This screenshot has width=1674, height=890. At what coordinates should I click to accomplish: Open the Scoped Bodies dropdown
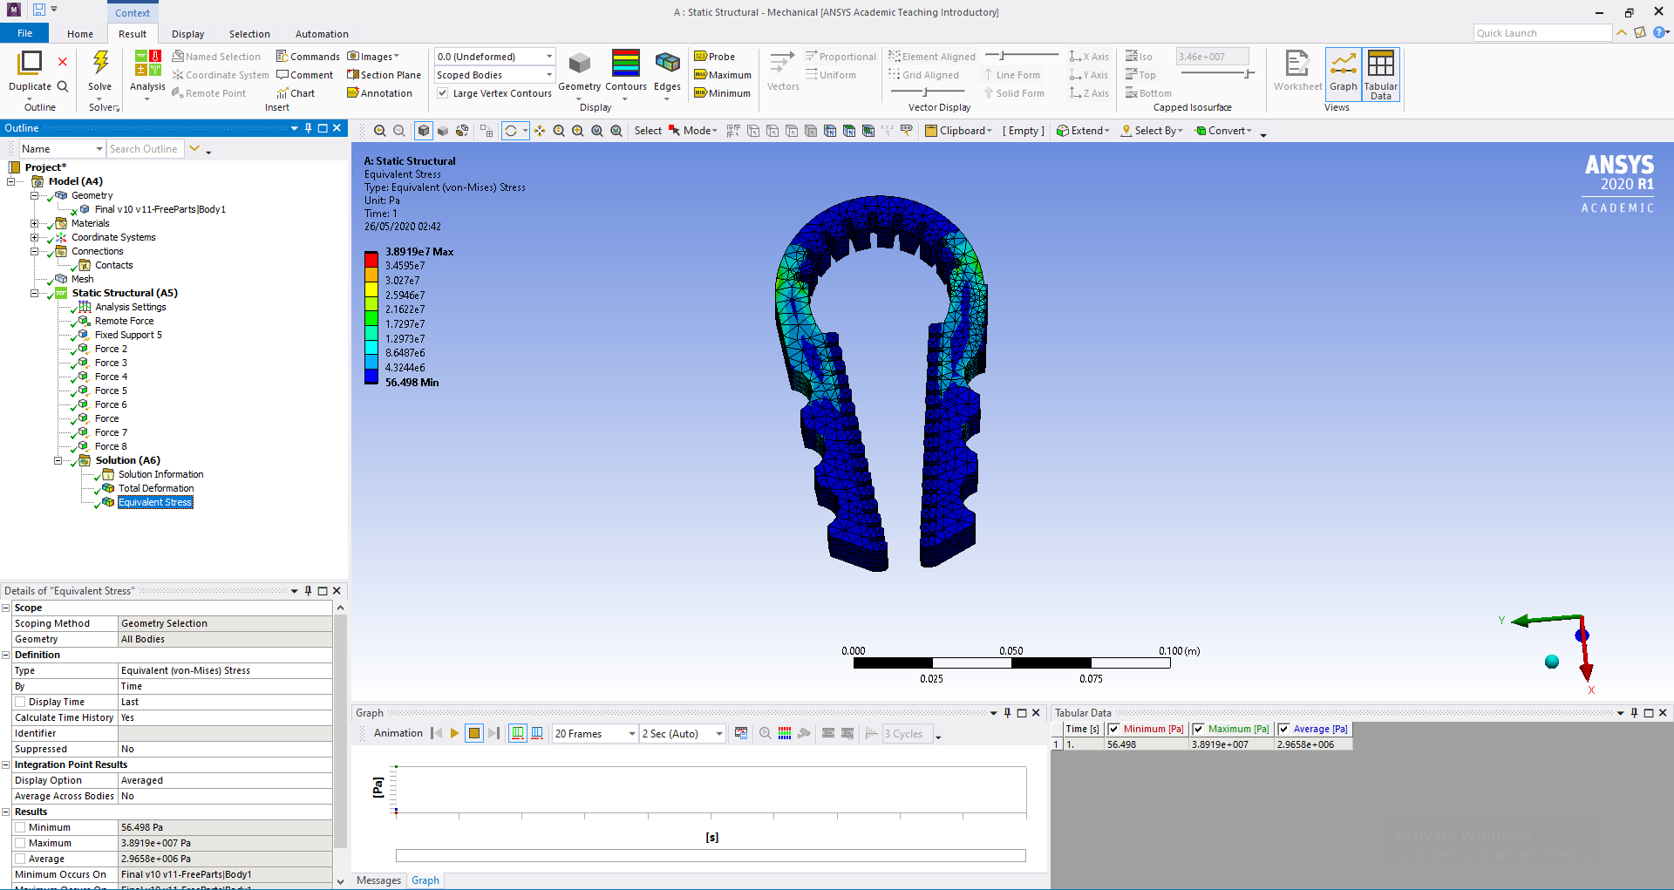click(x=548, y=75)
